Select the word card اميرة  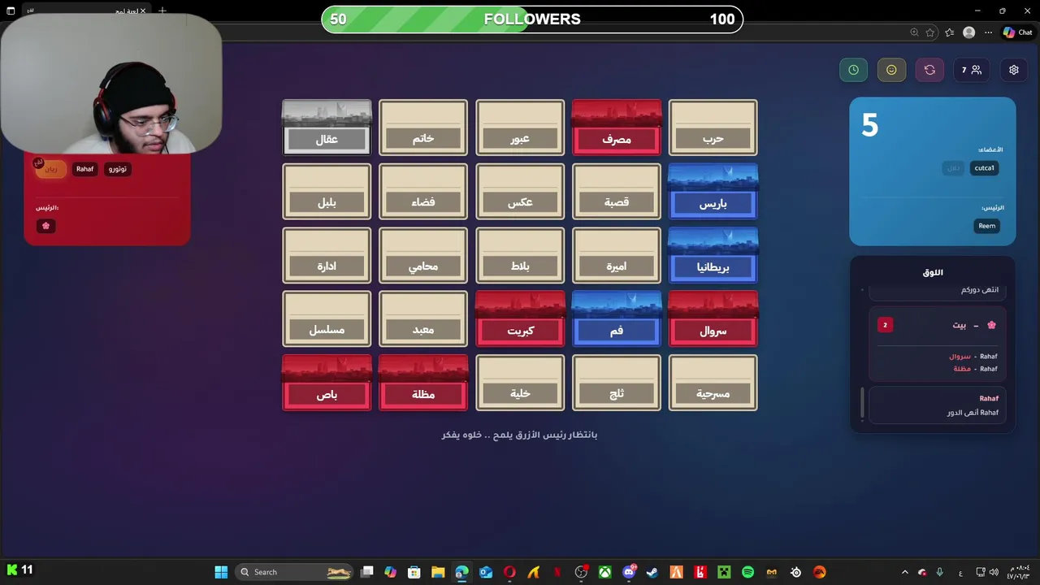point(617,255)
